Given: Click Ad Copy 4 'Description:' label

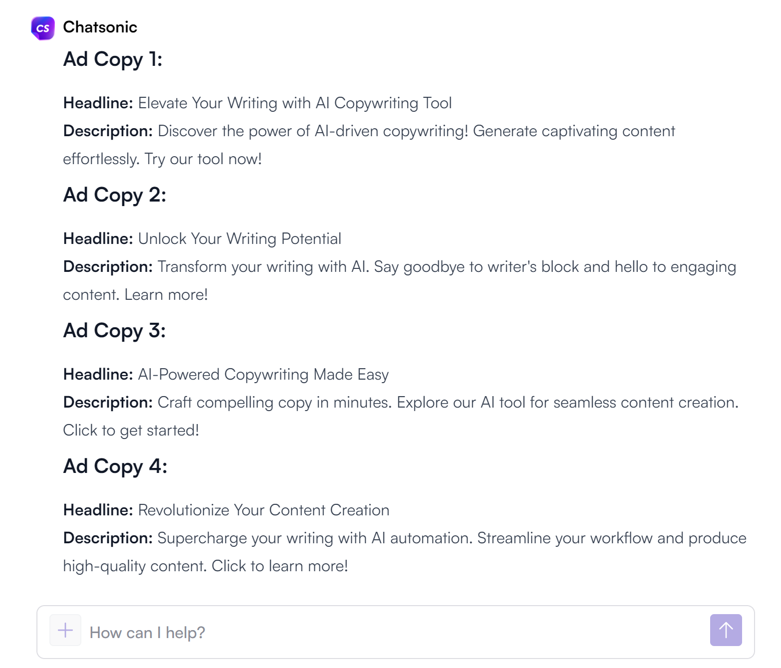Looking at the screenshot, I should coord(108,538).
